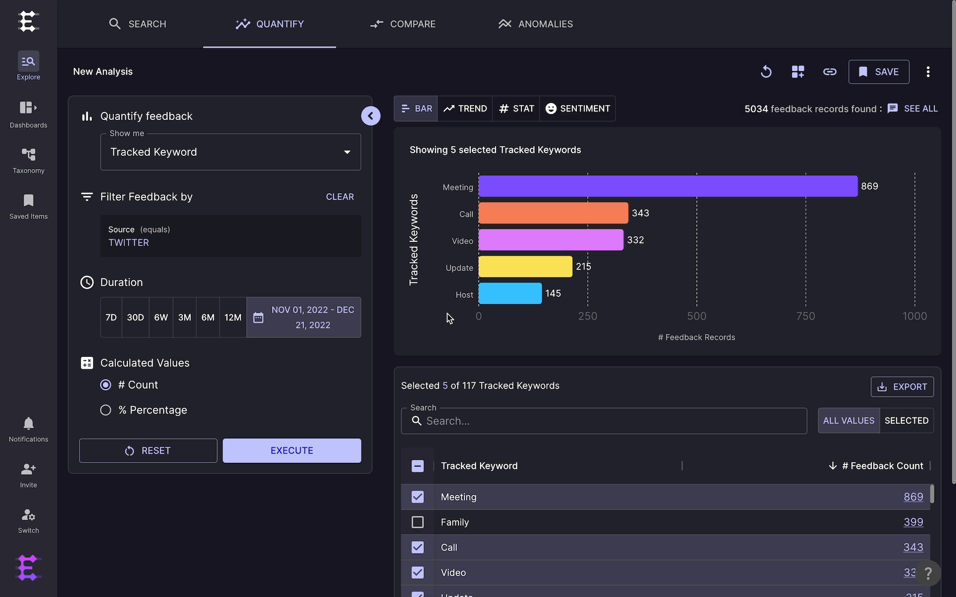956x597 pixels.
Task: Switch to the Trend chart view
Action: pyautogui.click(x=465, y=108)
